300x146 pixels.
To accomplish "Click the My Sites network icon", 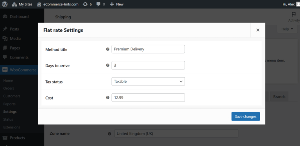I will (x=14, y=4).
